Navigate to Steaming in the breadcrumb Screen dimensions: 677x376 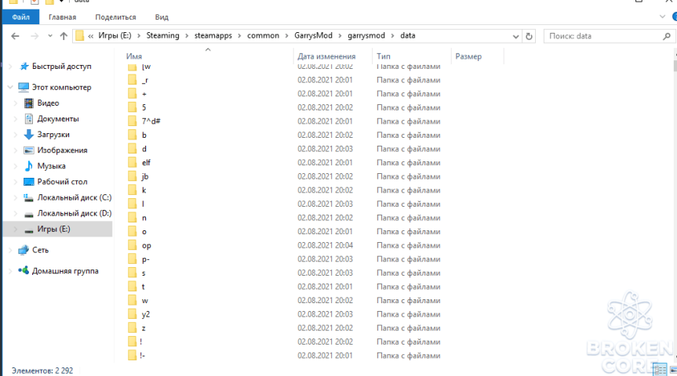pyautogui.click(x=162, y=35)
